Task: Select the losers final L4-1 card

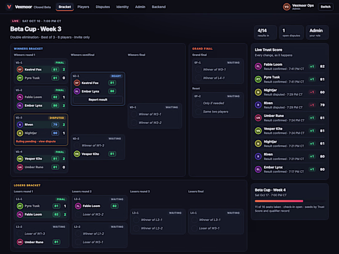Action: pyautogui.click(x=216, y=222)
